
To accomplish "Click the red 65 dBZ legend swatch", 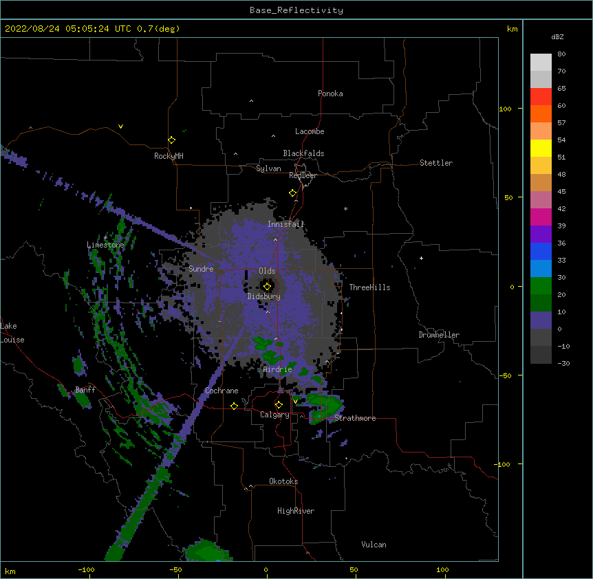I will coord(541,97).
